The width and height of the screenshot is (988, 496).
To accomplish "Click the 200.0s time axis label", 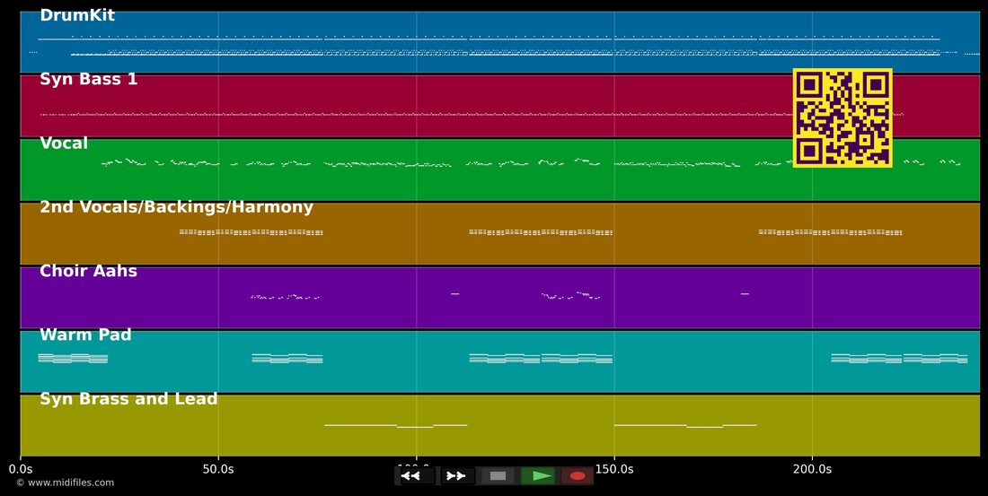I will [x=812, y=469].
